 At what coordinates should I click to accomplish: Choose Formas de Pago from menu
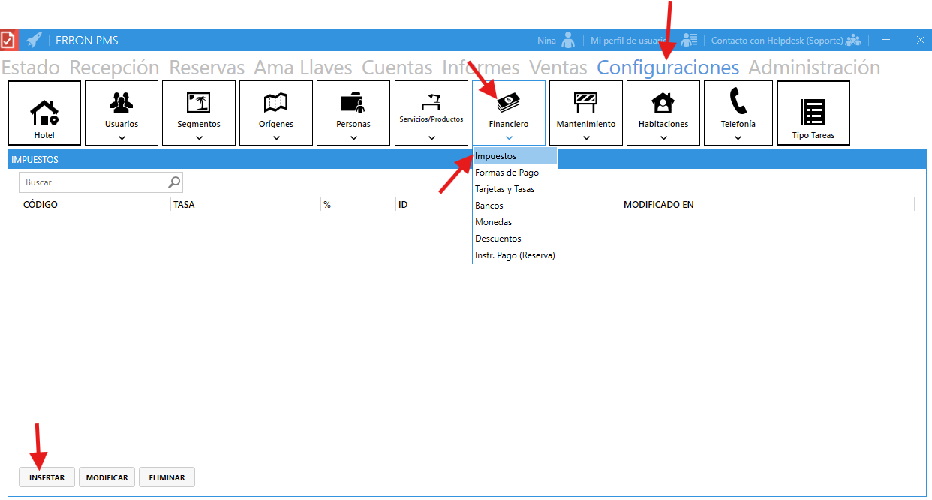[x=507, y=173]
